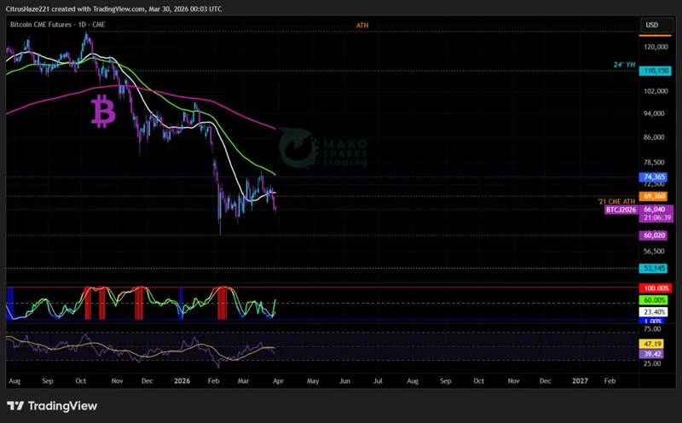
Task: Click the BTCJ2026 symbol tag on price axis
Action: click(x=621, y=209)
